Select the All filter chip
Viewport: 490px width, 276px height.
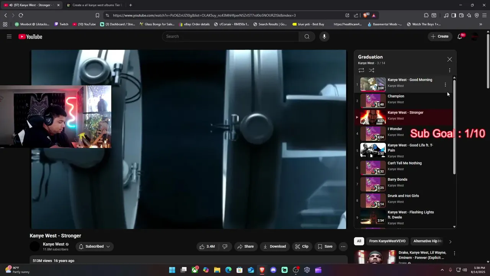coord(359,241)
